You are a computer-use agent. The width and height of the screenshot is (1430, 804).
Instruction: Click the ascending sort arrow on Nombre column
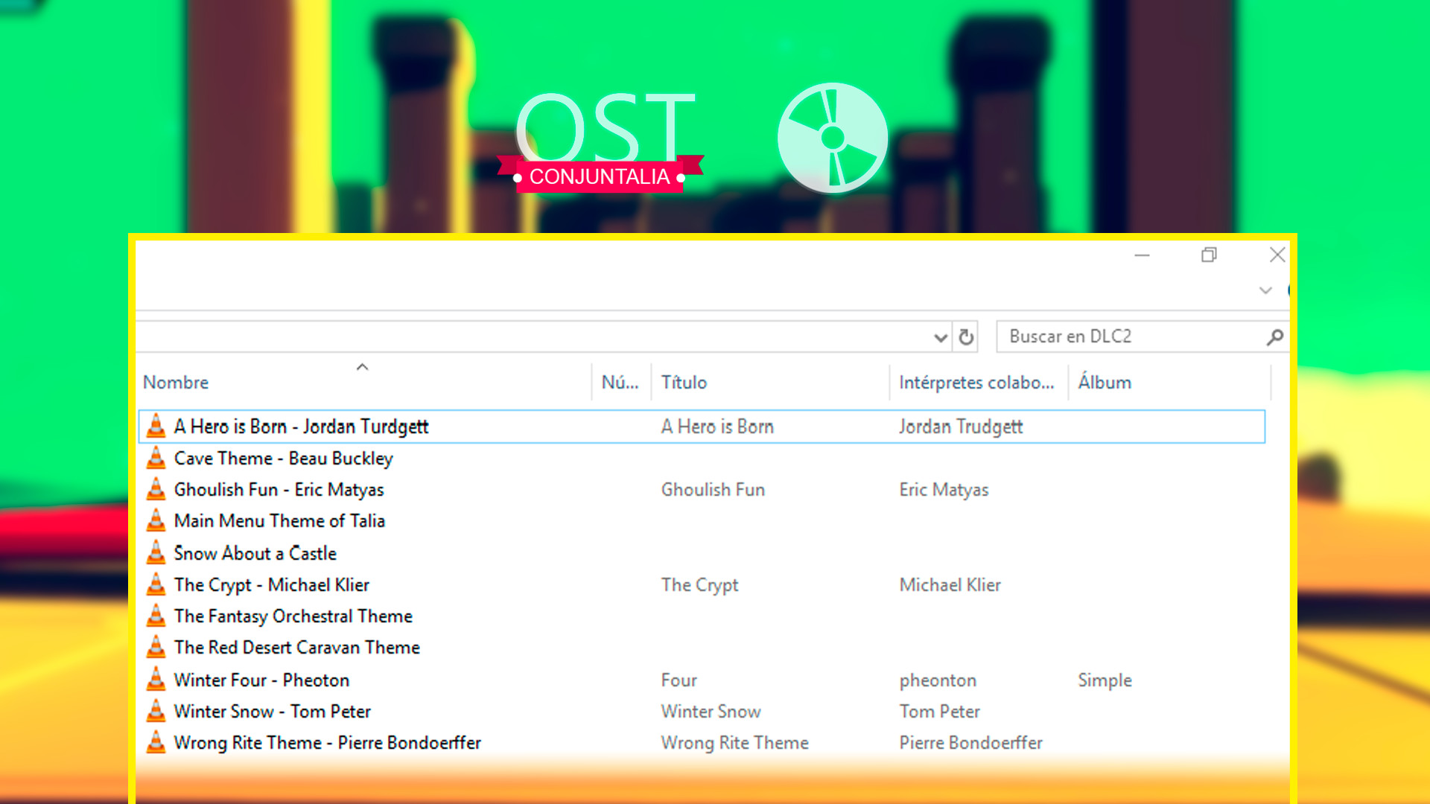[x=363, y=366]
